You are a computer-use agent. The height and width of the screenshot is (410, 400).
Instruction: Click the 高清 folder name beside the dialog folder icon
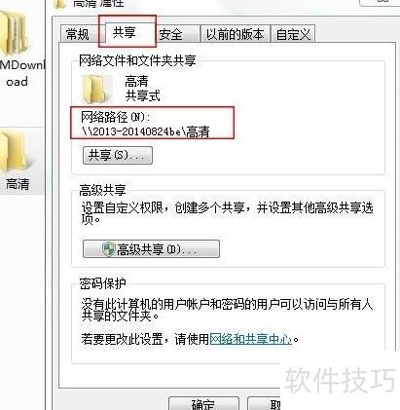pyautogui.click(x=136, y=81)
